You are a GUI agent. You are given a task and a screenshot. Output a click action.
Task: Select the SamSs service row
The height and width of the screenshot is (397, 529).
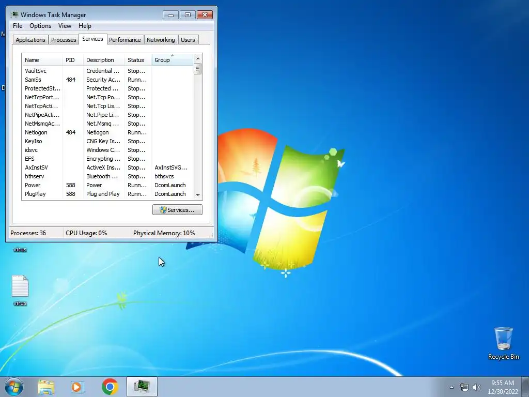tap(107, 80)
